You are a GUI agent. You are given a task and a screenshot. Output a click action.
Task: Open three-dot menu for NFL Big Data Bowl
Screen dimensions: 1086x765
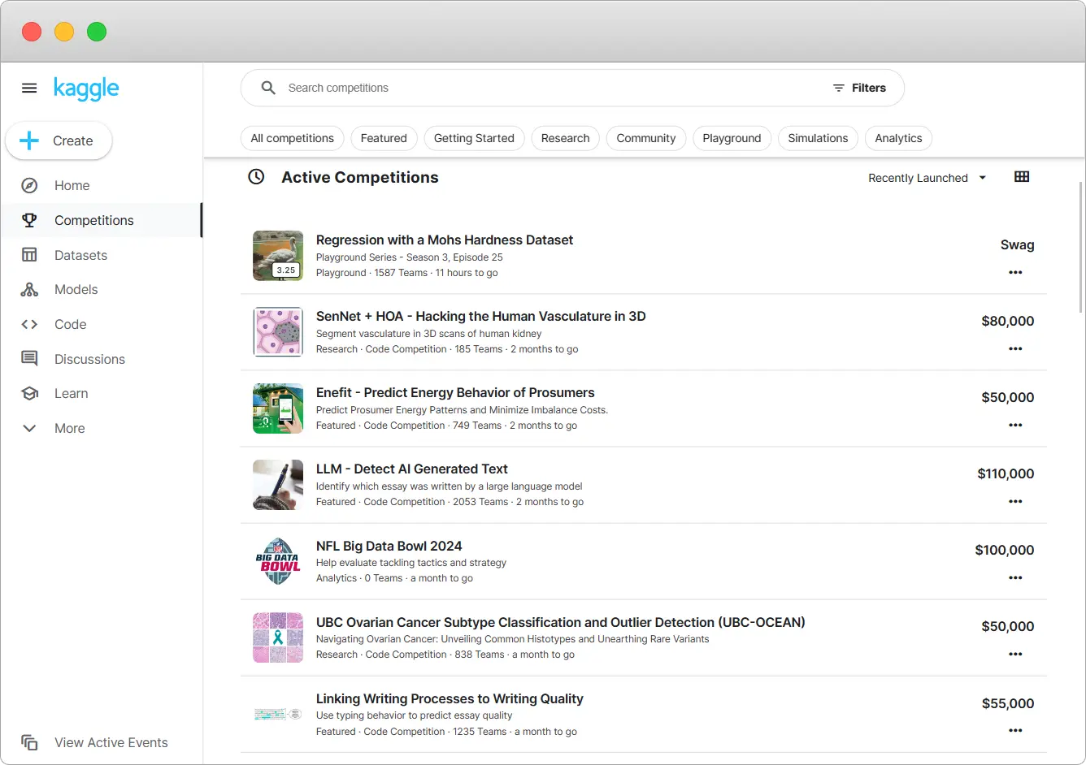pyautogui.click(x=1015, y=577)
